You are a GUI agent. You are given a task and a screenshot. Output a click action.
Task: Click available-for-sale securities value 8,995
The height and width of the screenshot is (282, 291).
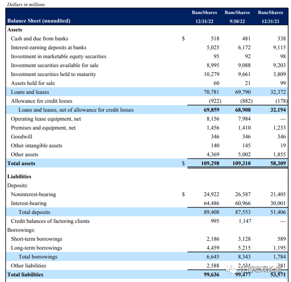pyautogui.click(x=213, y=65)
